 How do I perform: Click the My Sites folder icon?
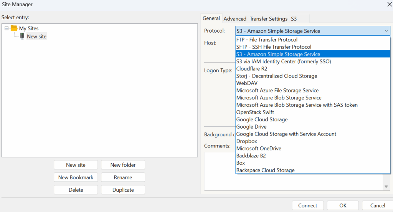(x=14, y=28)
